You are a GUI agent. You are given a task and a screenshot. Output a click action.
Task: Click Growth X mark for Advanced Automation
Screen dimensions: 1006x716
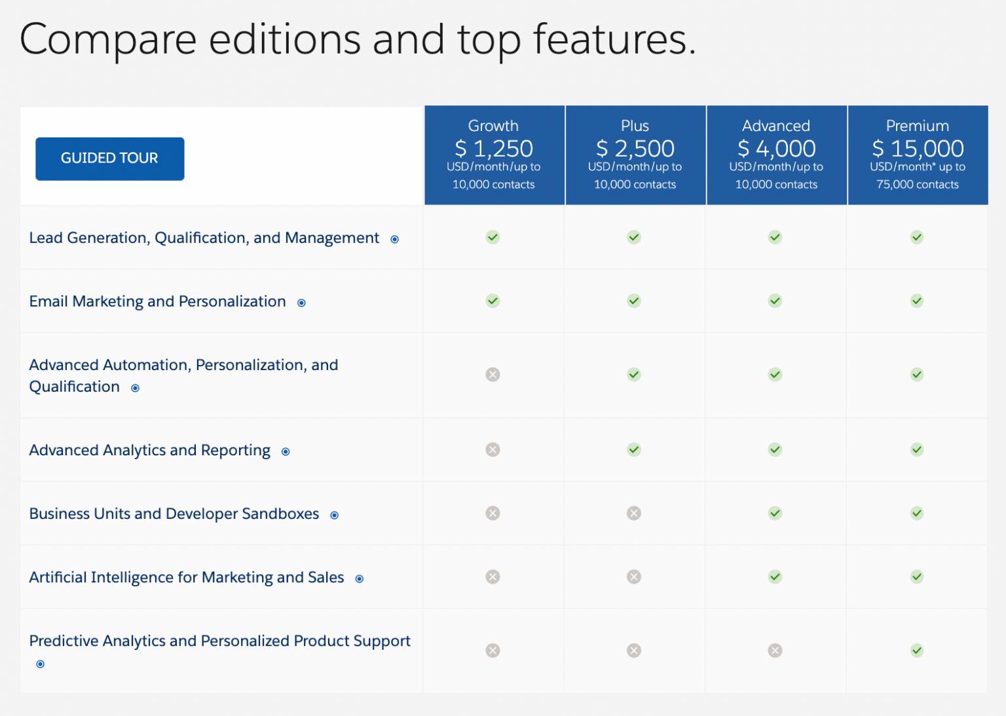click(493, 375)
